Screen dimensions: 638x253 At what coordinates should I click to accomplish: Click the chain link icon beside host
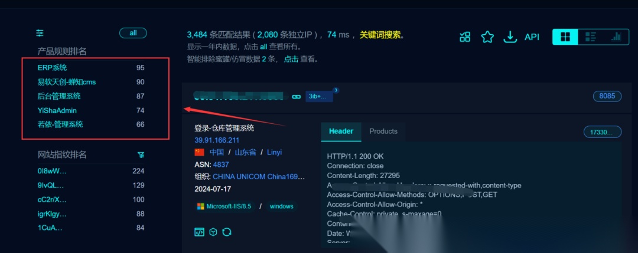click(296, 97)
